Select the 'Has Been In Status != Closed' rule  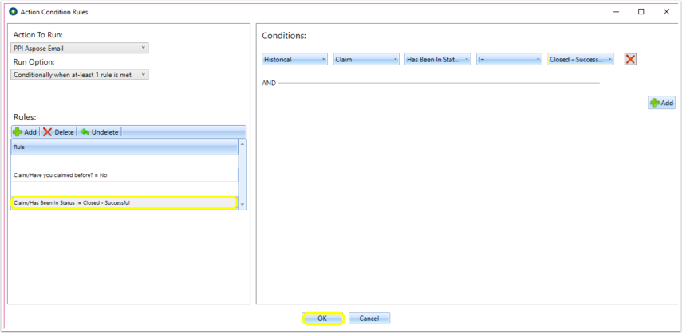tap(124, 203)
